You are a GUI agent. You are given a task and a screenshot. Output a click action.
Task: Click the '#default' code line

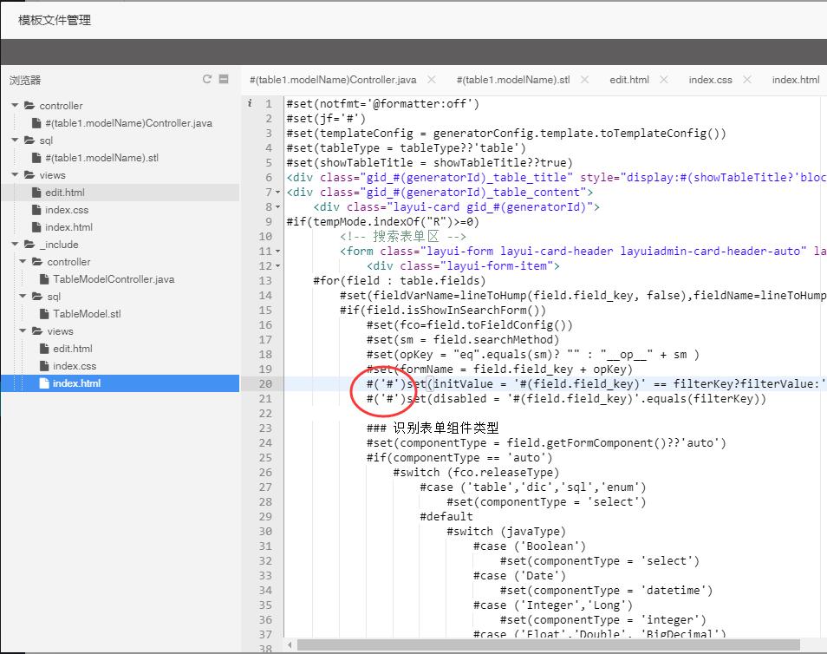(446, 517)
